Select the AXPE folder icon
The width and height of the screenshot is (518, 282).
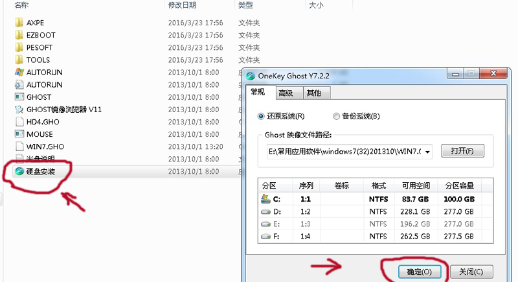19,23
